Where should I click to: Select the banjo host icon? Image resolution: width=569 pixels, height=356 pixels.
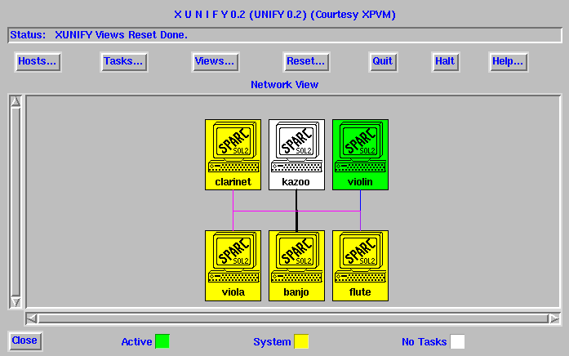coord(296,265)
